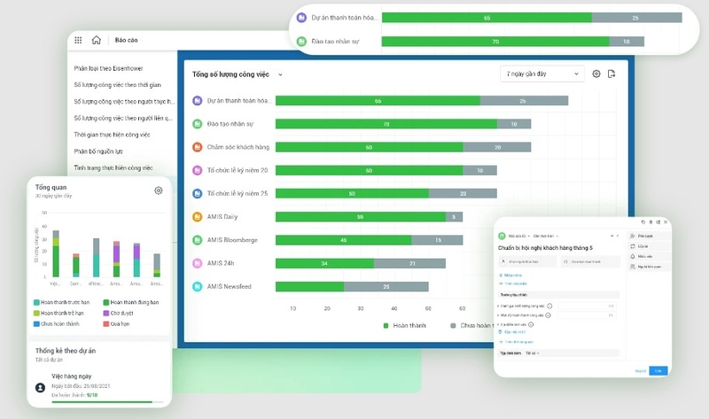Click the task title Chuẩn bị hội nghị khách hàng
This screenshot has height=419, width=709.
coord(545,248)
